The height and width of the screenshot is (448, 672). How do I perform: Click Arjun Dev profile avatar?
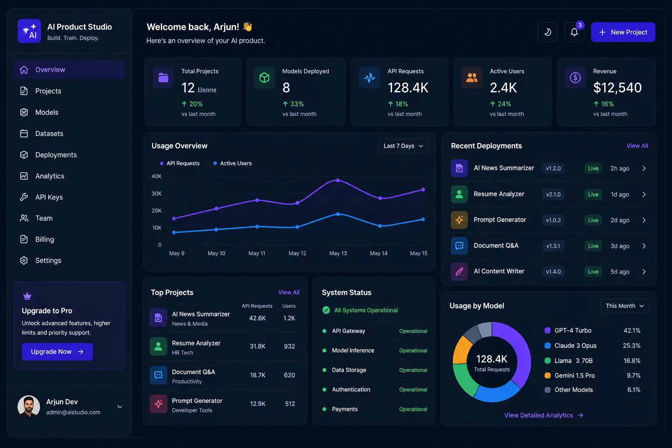click(29, 406)
